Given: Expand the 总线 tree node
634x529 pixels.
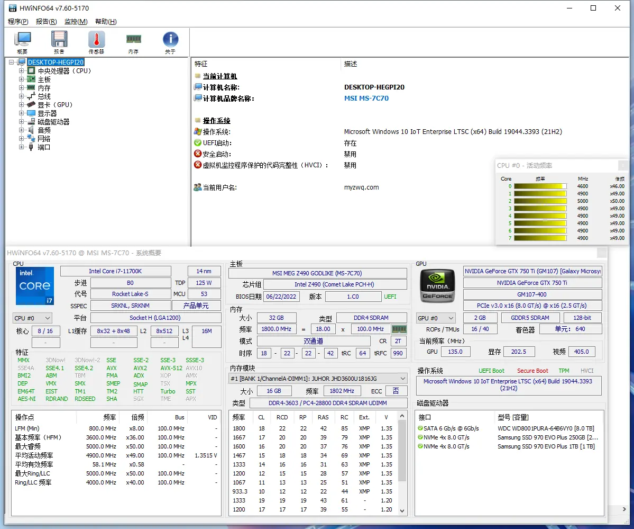Looking at the screenshot, I should point(22,96).
